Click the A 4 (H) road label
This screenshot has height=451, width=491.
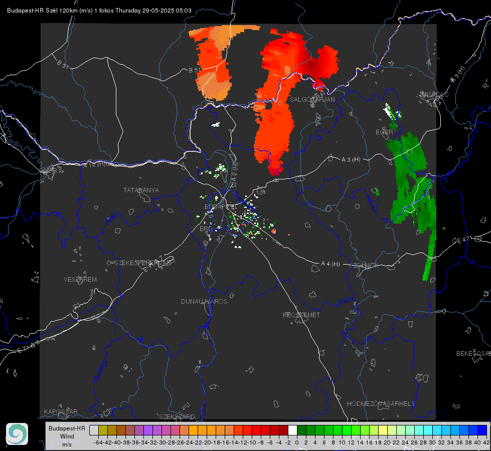coord(331,264)
